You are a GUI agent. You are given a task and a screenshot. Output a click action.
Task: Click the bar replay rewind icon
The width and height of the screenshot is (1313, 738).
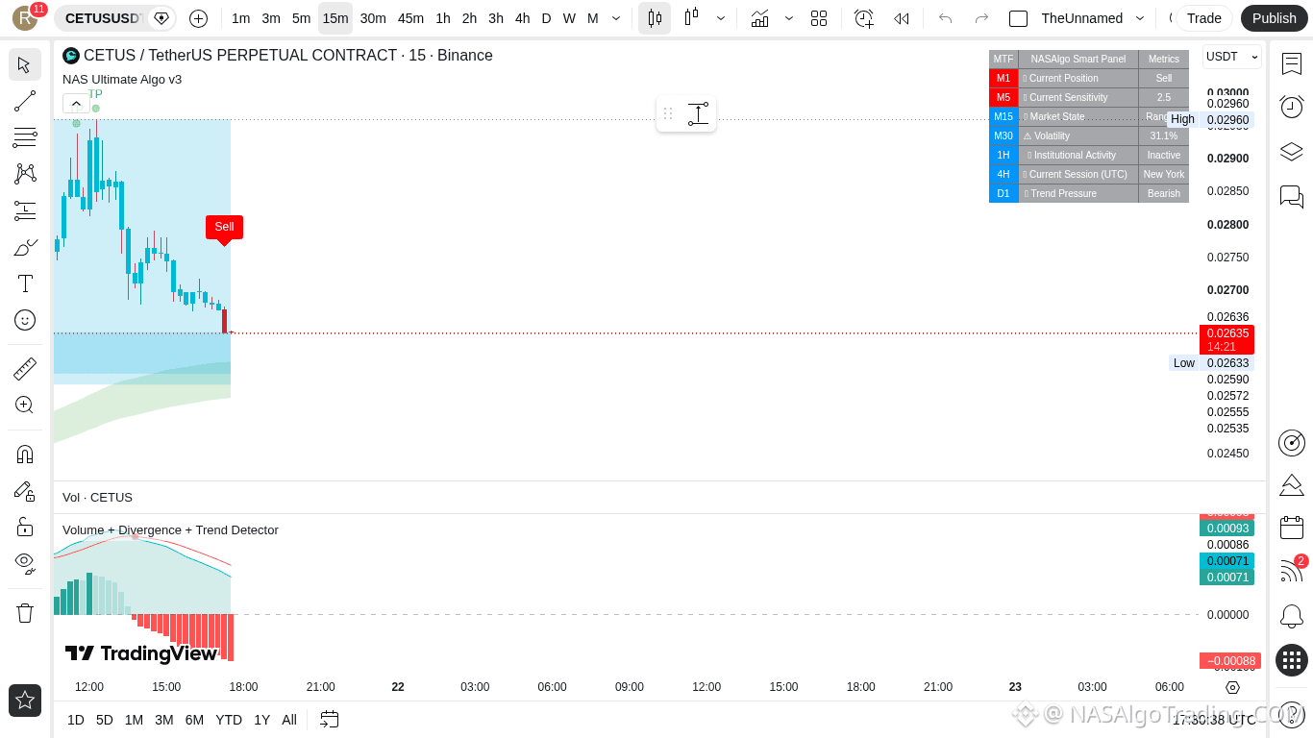[x=901, y=18]
